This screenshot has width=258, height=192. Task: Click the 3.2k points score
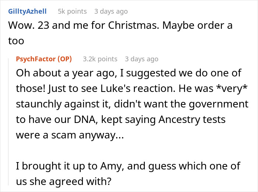(100, 59)
